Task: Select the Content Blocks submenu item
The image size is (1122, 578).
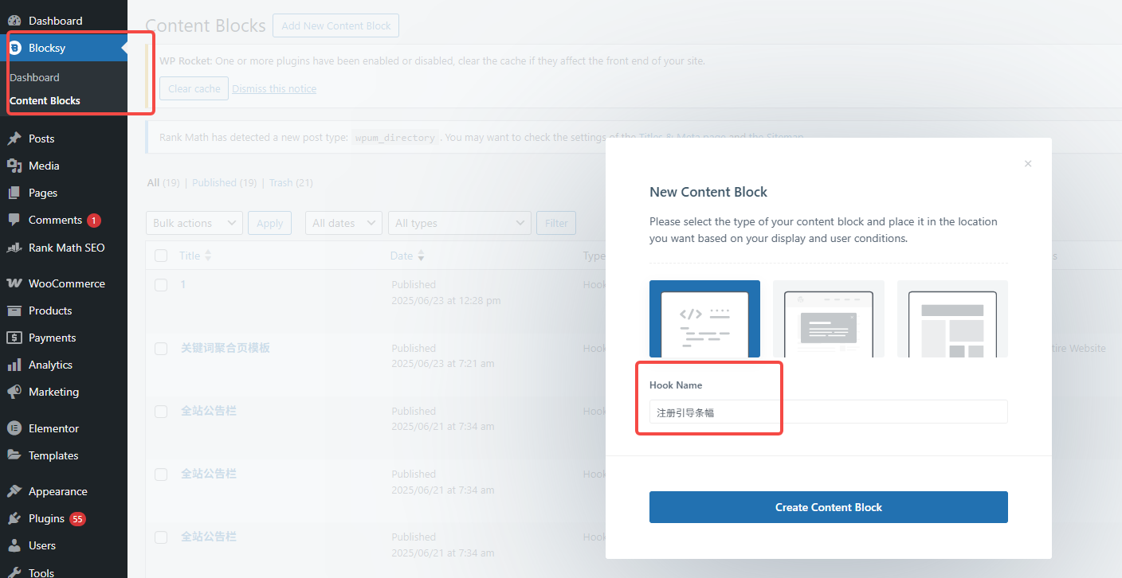Action: click(45, 100)
